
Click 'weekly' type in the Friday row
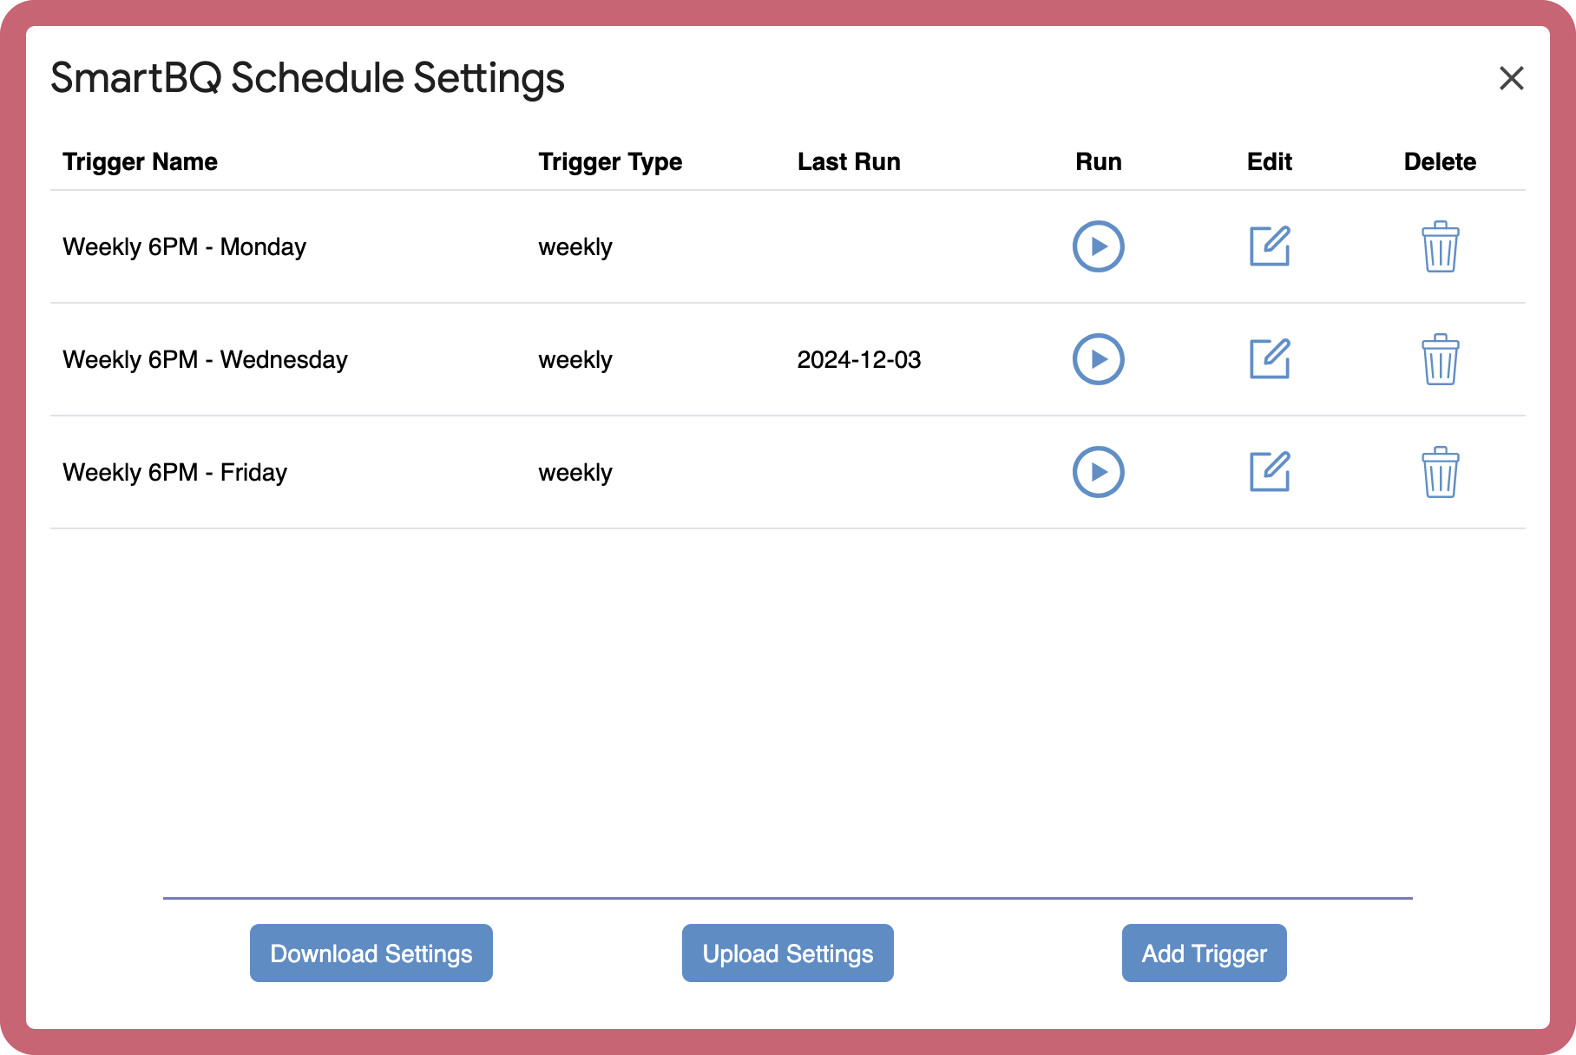[575, 473]
